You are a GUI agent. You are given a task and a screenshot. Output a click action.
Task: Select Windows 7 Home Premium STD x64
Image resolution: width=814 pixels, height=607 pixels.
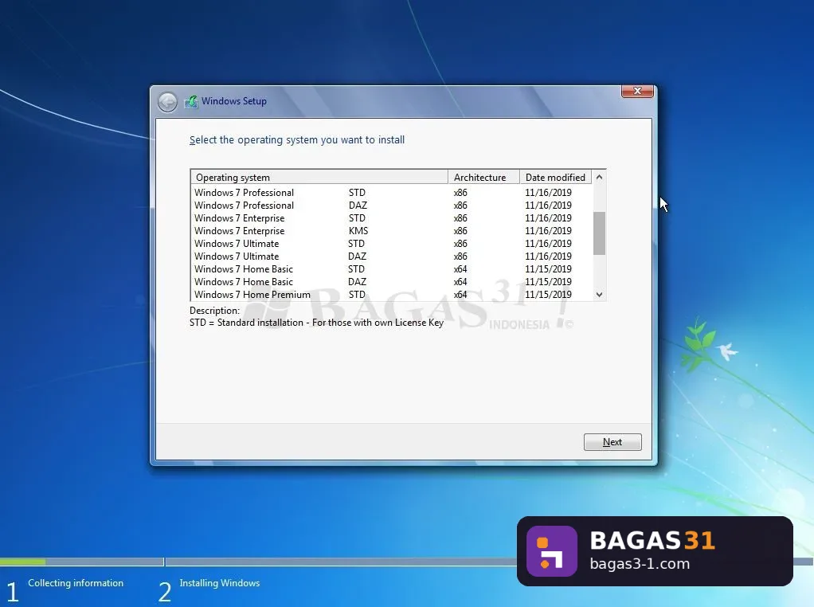coord(391,295)
